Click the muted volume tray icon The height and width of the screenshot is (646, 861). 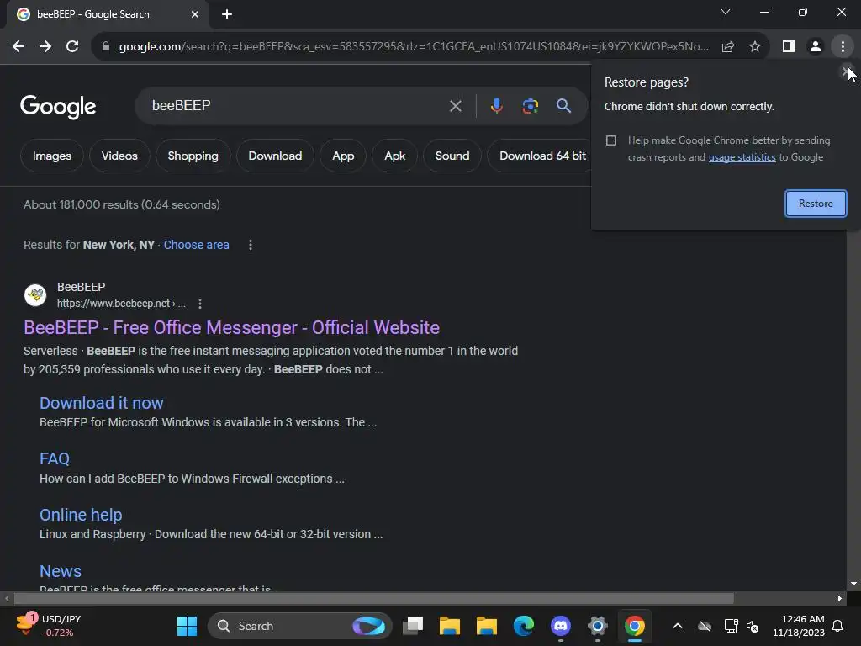tap(753, 626)
